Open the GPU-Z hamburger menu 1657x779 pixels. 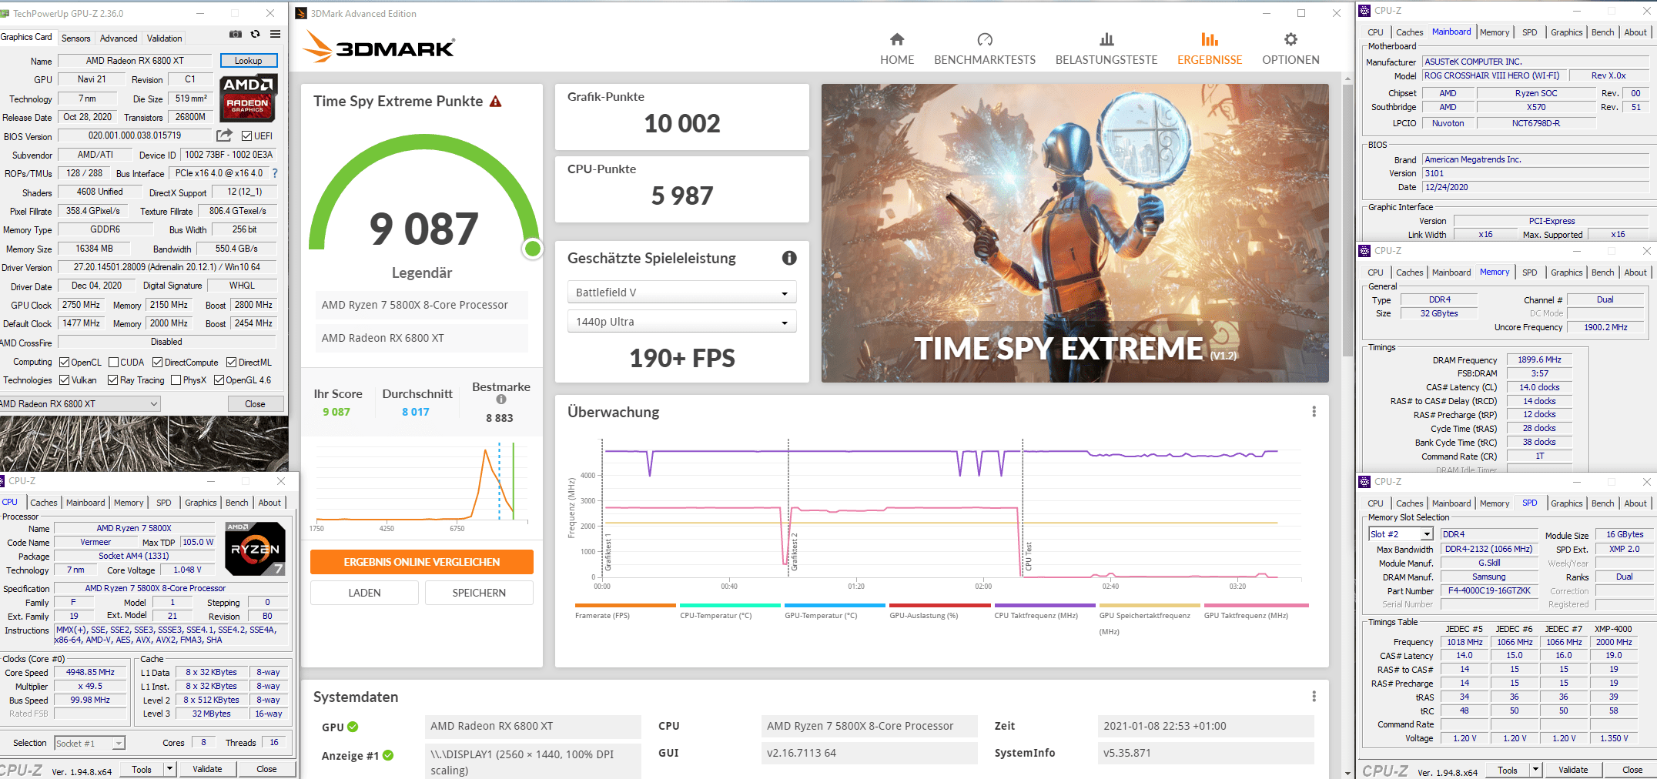coord(276,34)
